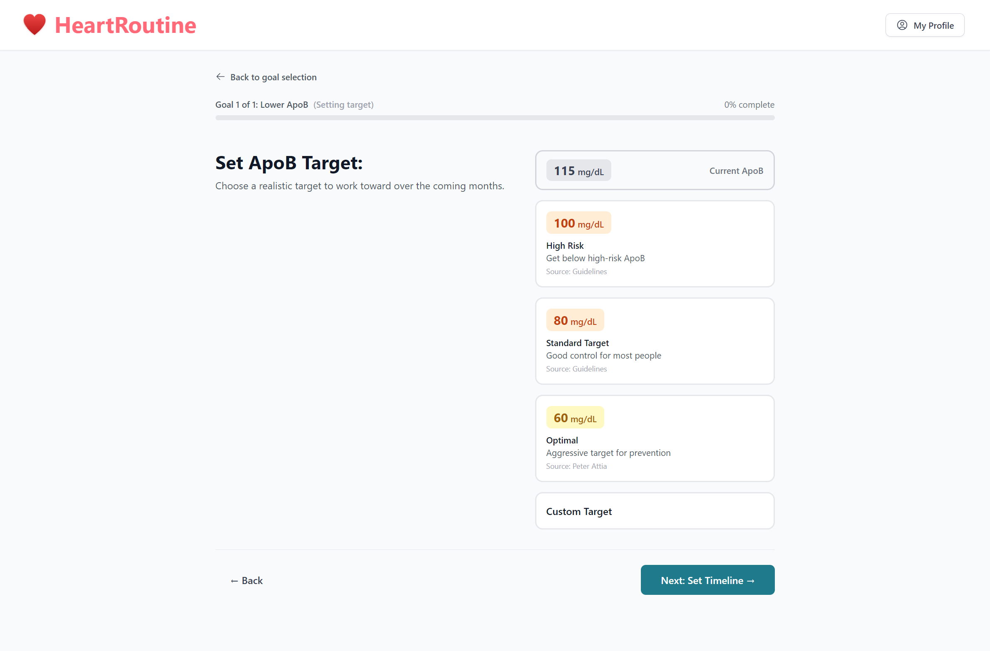Click the profile avatar icon next to My Profile
Screen dimensions: 990x651
point(901,25)
